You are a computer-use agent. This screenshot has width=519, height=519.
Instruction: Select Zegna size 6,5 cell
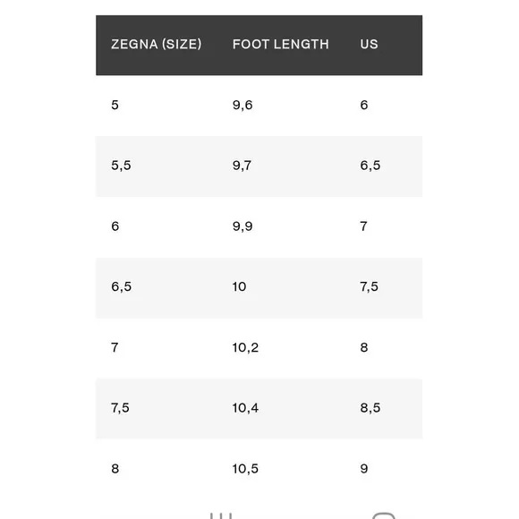121,286
